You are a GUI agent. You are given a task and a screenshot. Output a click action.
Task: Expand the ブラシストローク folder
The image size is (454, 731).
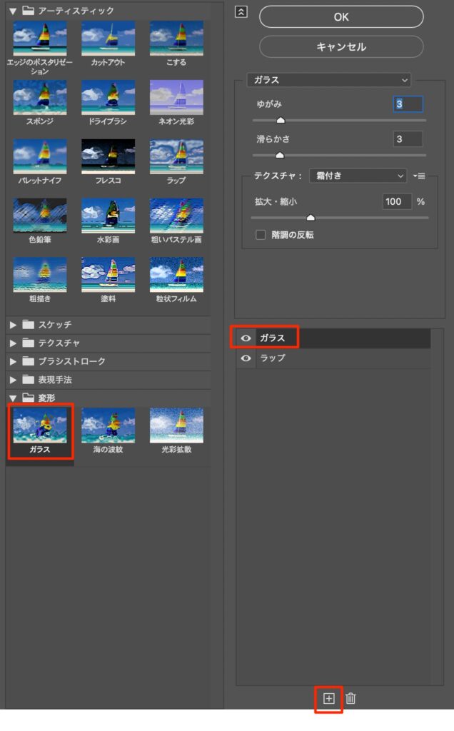coord(13,361)
